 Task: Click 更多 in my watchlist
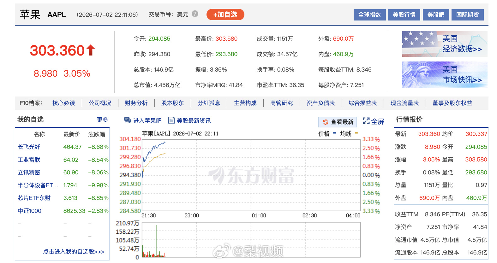[102, 120]
